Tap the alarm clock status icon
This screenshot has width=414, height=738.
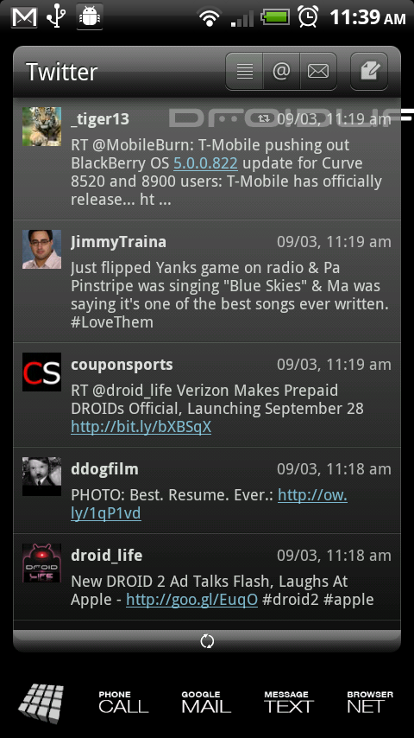pyautogui.click(x=308, y=17)
